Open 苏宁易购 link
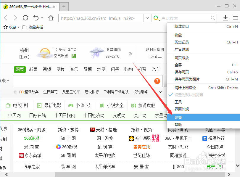 coord(140,139)
